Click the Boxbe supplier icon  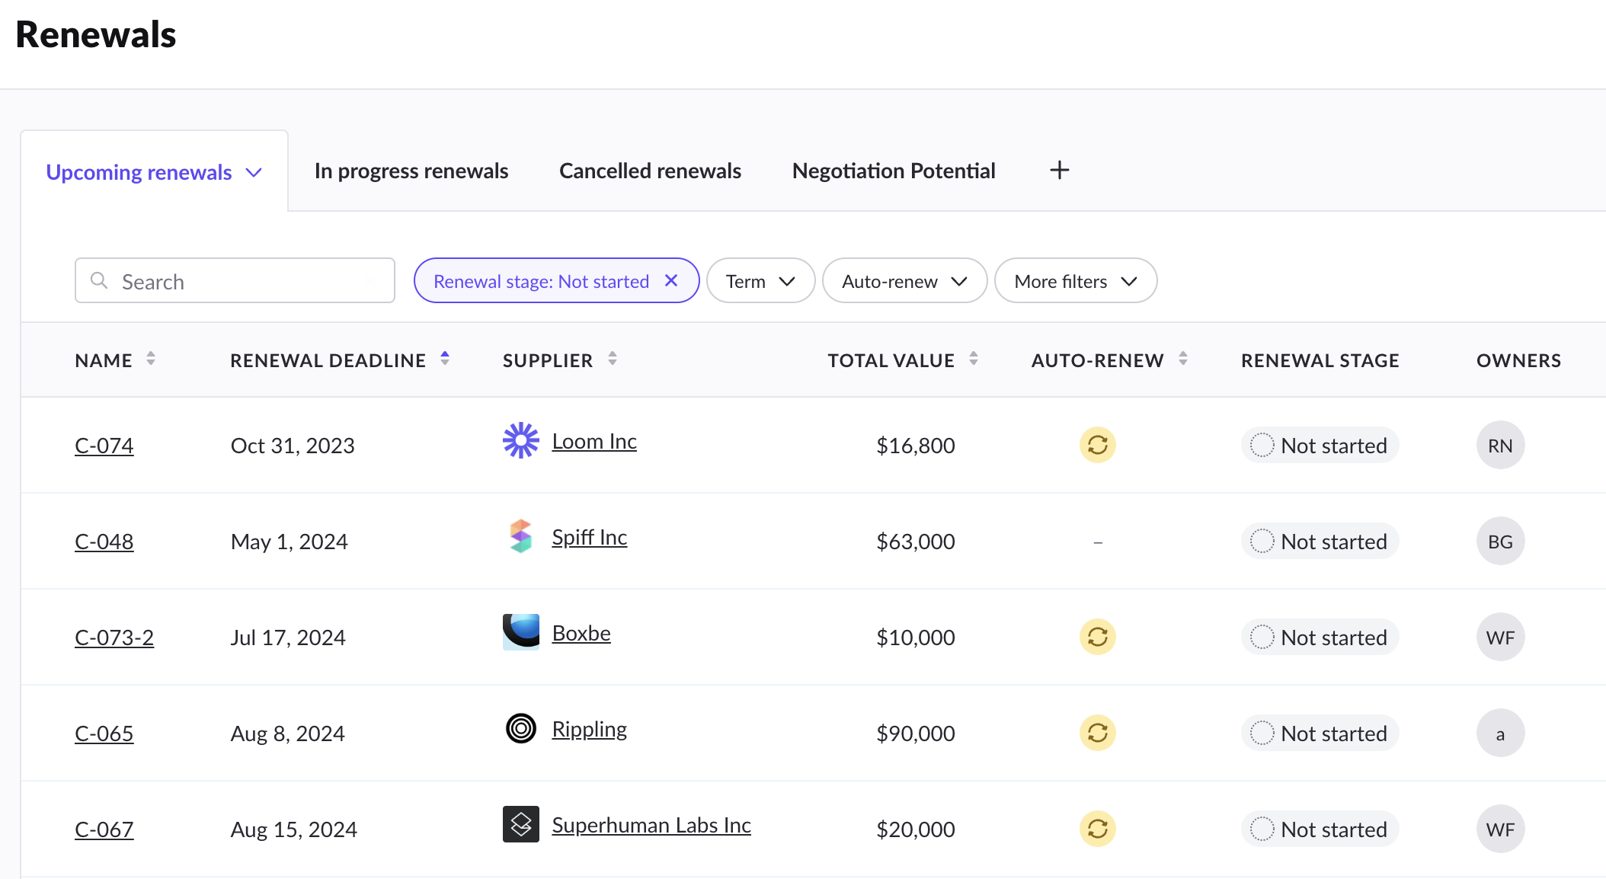click(x=520, y=632)
